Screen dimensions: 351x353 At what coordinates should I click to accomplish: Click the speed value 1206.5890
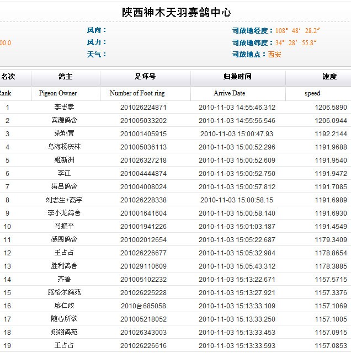[331, 107]
